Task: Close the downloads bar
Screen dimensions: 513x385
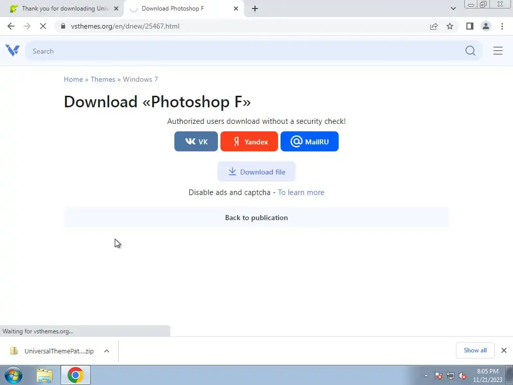Action: 504,350
